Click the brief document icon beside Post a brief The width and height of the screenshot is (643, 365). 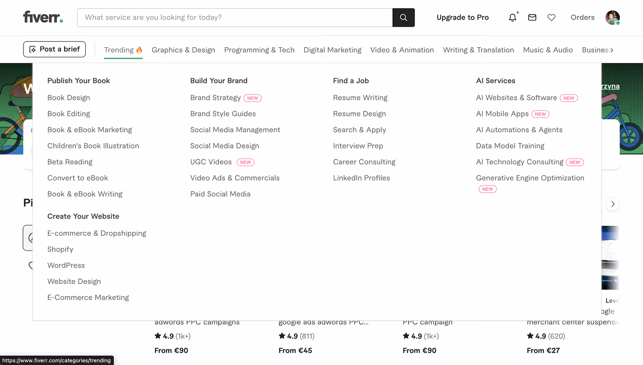point(33,49)
